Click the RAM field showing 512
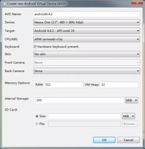This screenshot has height=149, width=145. 64,85
